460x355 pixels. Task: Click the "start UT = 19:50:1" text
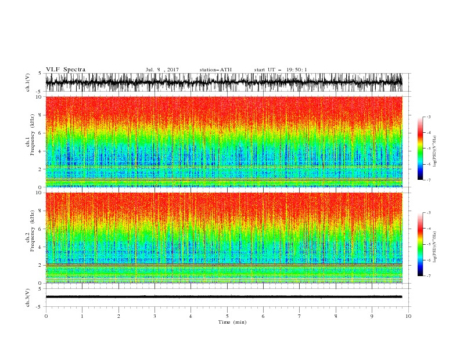(x=281, y=70)
